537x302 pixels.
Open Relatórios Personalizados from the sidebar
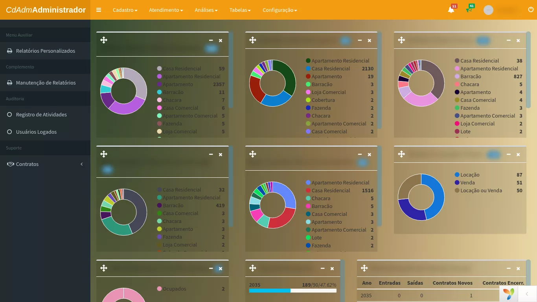[45, 51]
